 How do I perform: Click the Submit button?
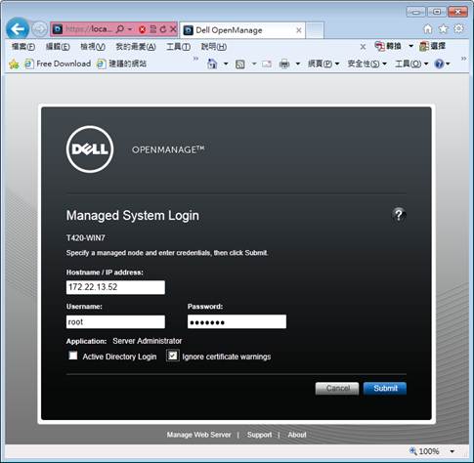pos(385,389)
